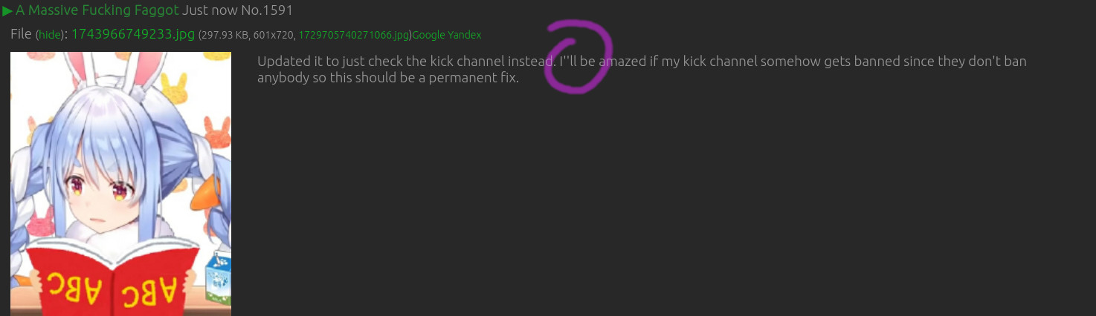Hide the attached file via 'hide' link

point(51,36)
